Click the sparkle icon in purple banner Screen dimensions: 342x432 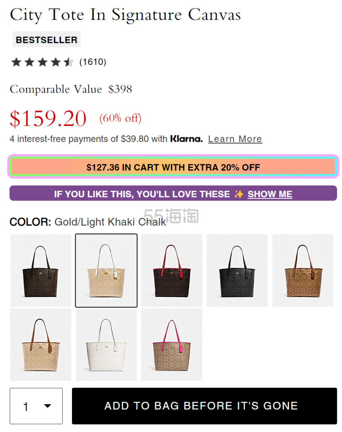(x=238, y=194)
